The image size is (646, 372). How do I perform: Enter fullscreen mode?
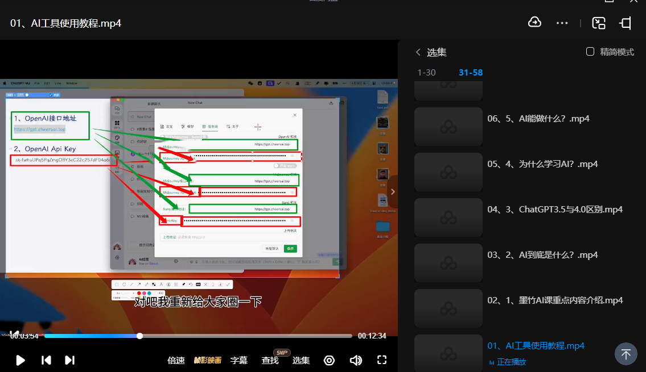tap(382, 360)
